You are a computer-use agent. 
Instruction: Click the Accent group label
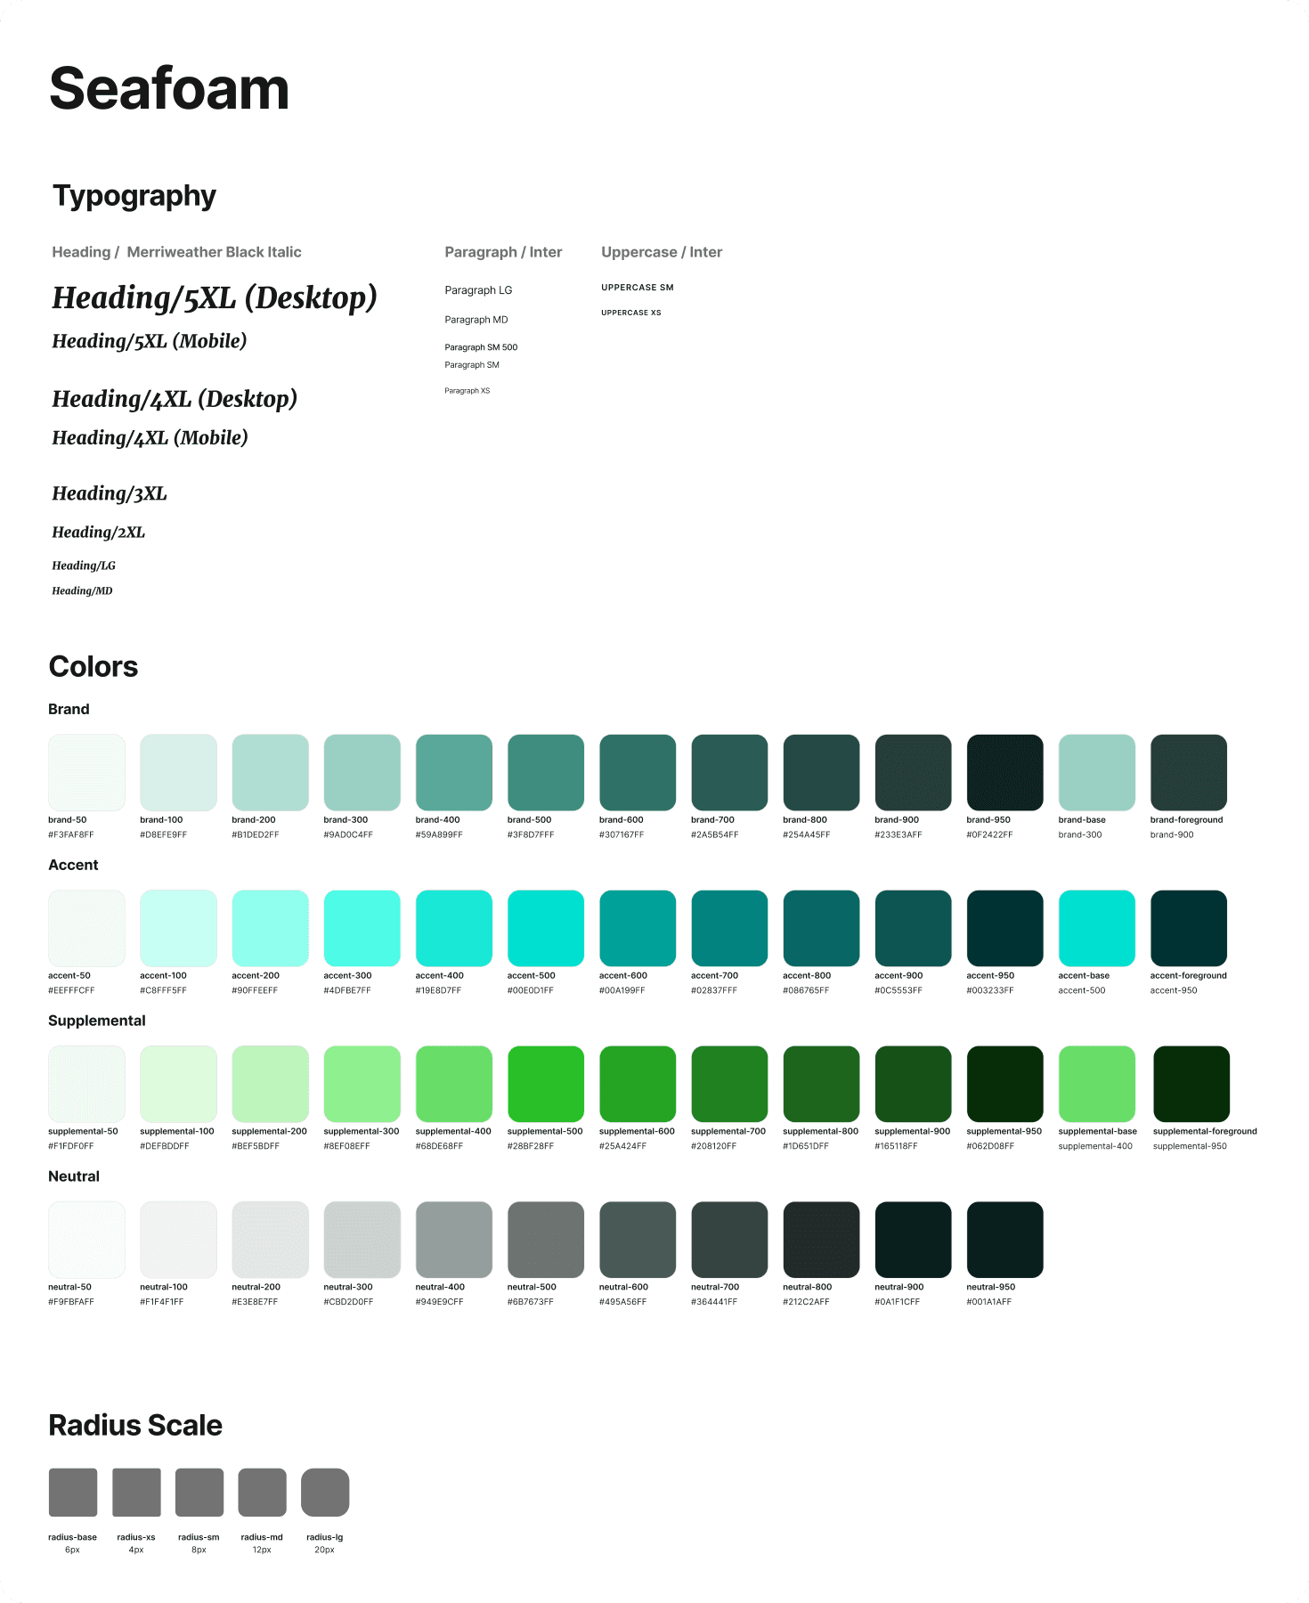(73, 865)
